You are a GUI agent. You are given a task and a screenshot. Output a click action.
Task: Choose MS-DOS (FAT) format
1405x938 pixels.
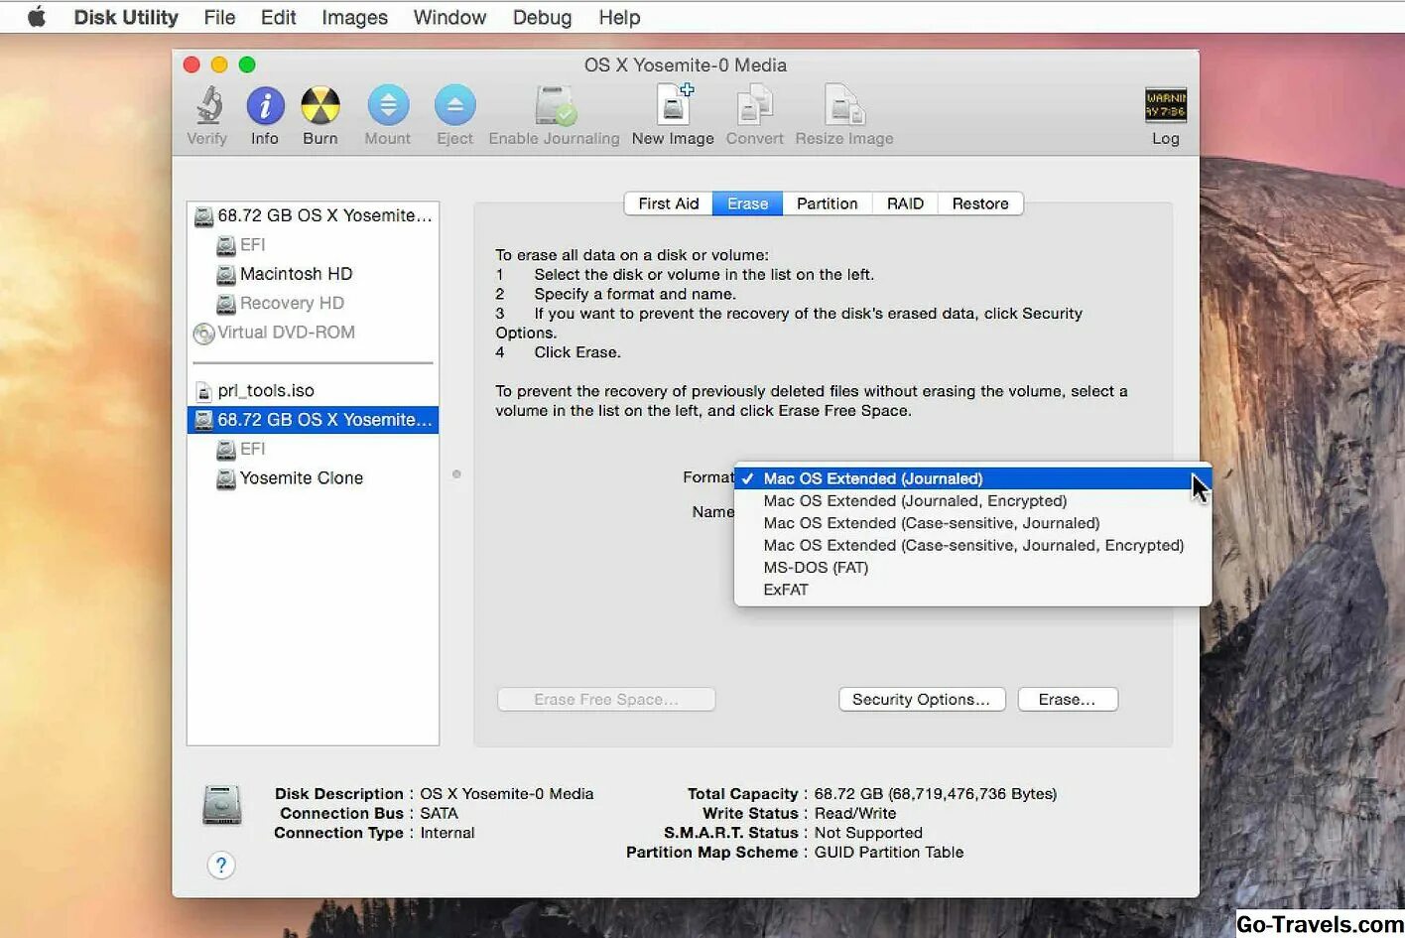pyautogui.click(x=972, y=568)
